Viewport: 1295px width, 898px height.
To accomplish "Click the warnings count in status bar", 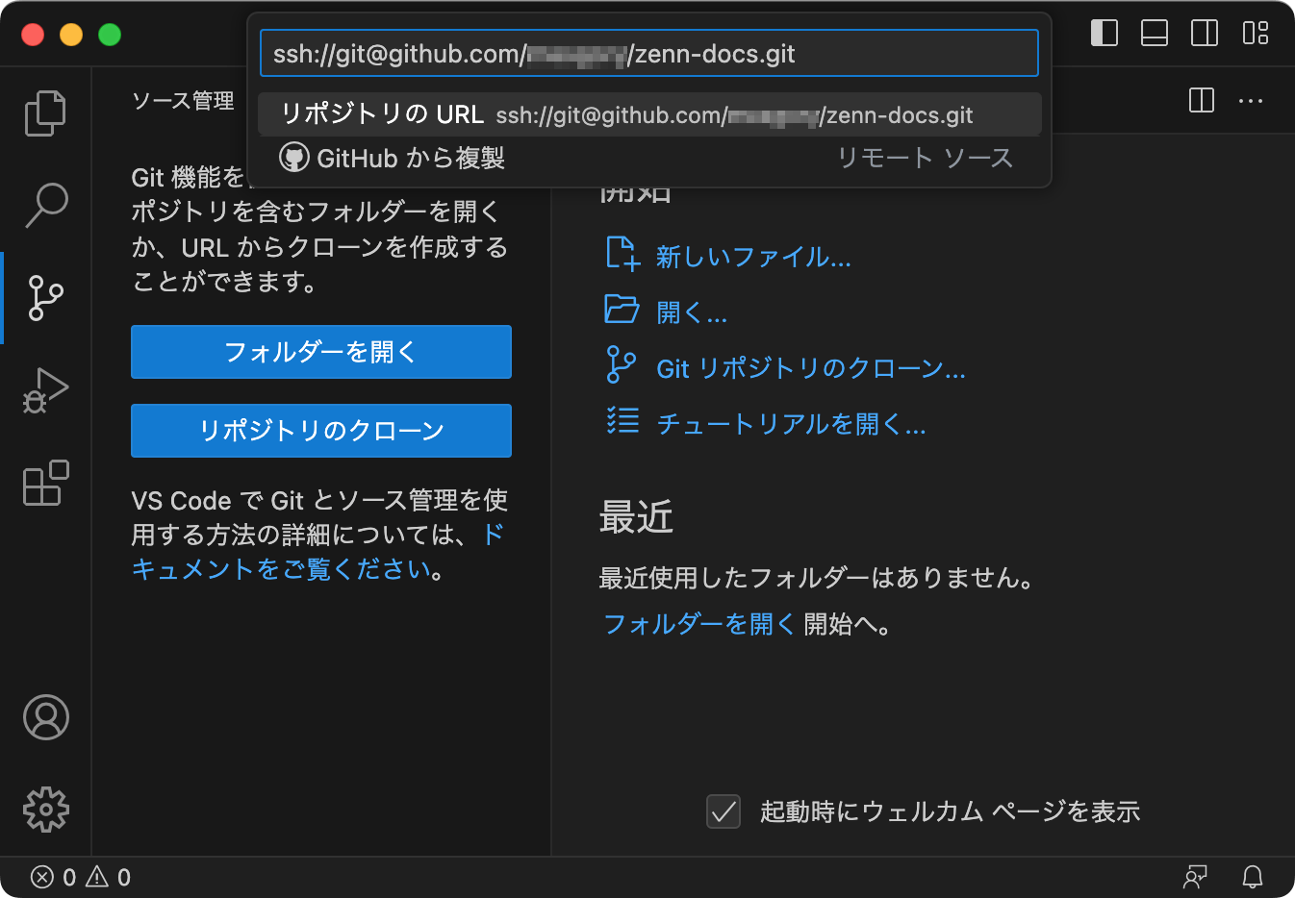I will [x=109, y=877].
